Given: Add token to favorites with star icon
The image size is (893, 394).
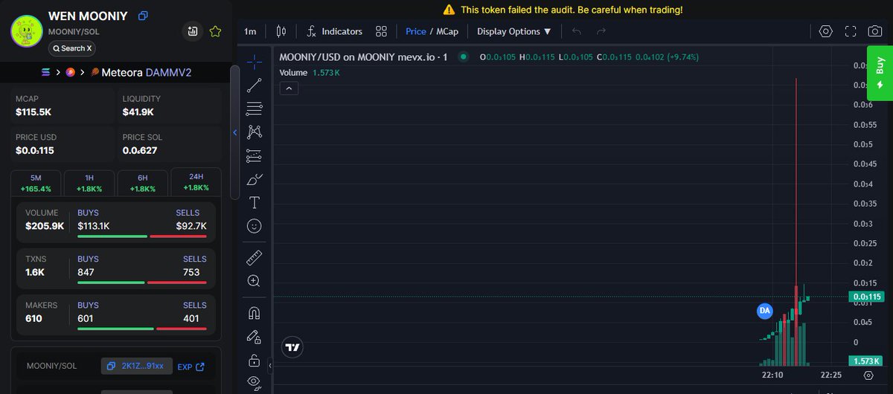Looking at the screenshot, I should click(x=215, y=31).
